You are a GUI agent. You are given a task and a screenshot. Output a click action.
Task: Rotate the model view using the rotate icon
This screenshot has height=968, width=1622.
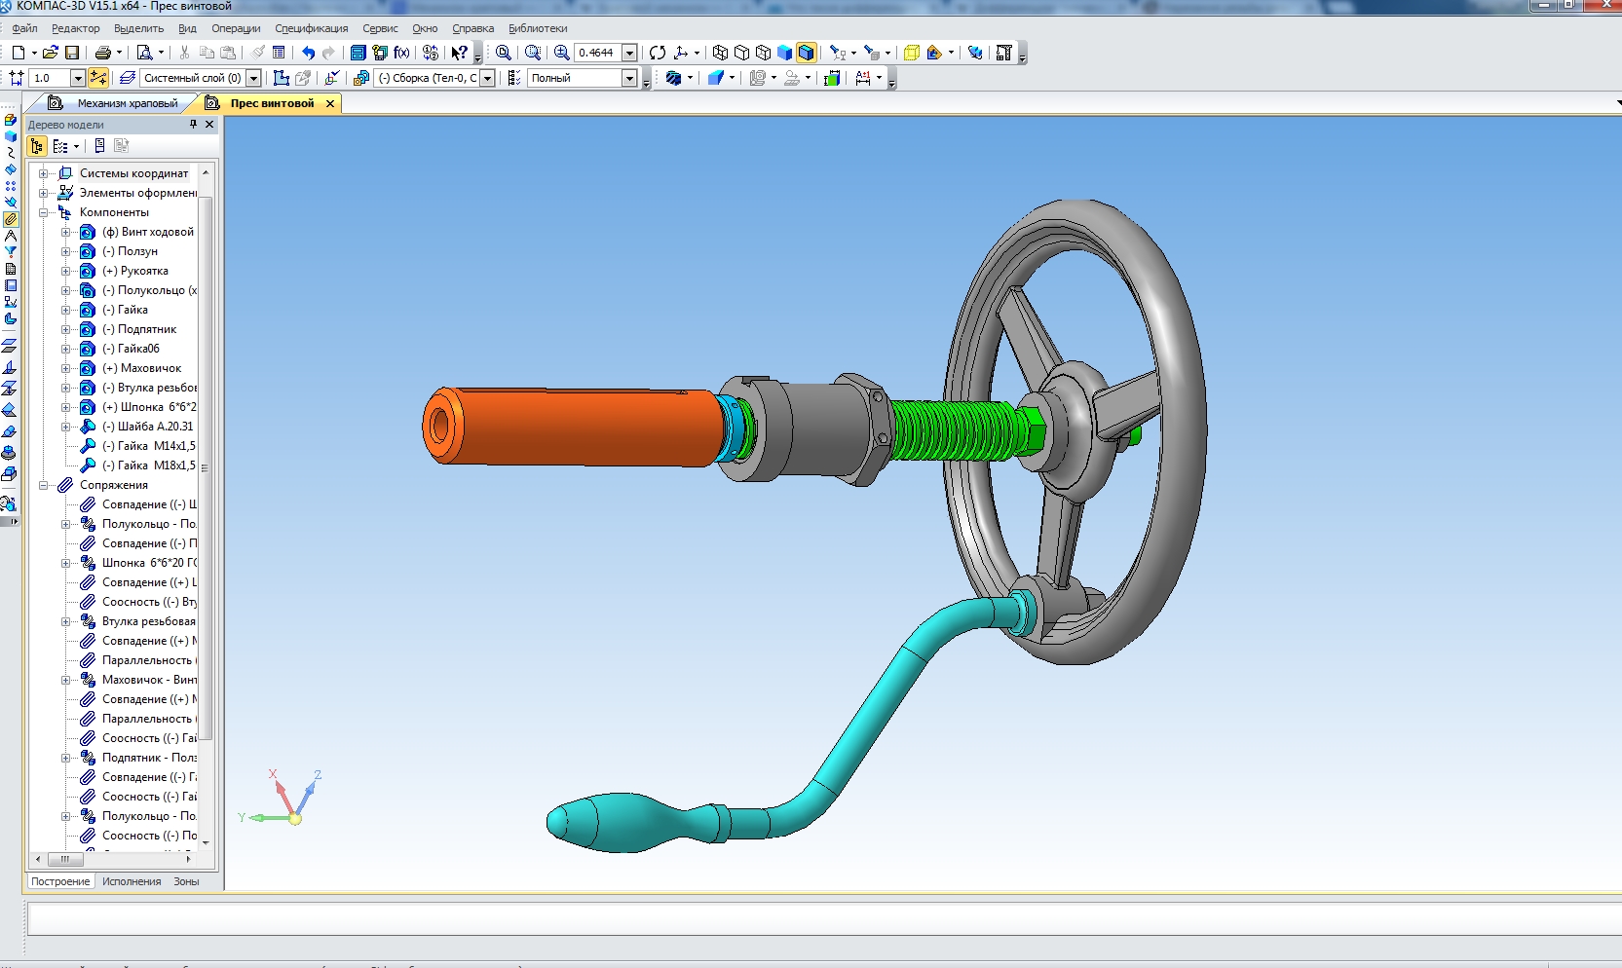pos(658,53)
